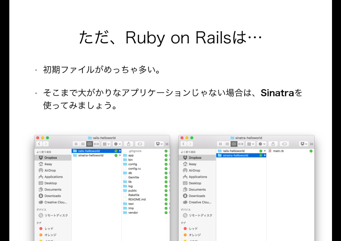Go forward in sinatra-helloworld window

(x=190, y=144)
